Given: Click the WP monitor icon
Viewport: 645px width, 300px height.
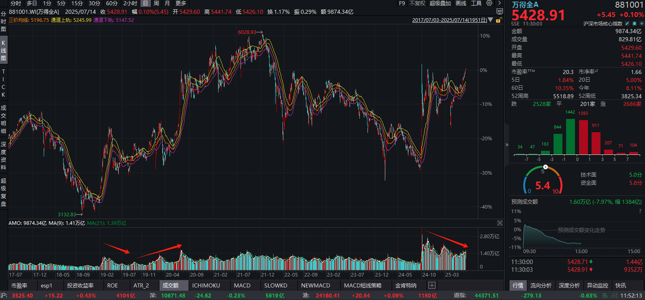Looking at the screenshot, I should (x=500, y=12).
